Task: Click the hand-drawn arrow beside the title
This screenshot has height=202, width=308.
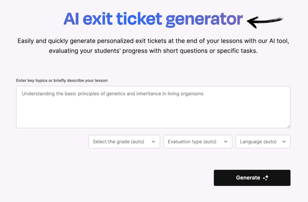Action: (x=266, y=21)
